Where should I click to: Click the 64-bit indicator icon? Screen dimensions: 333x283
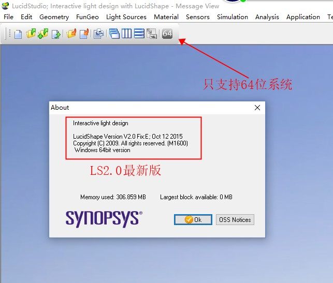[x=167, y=34]
